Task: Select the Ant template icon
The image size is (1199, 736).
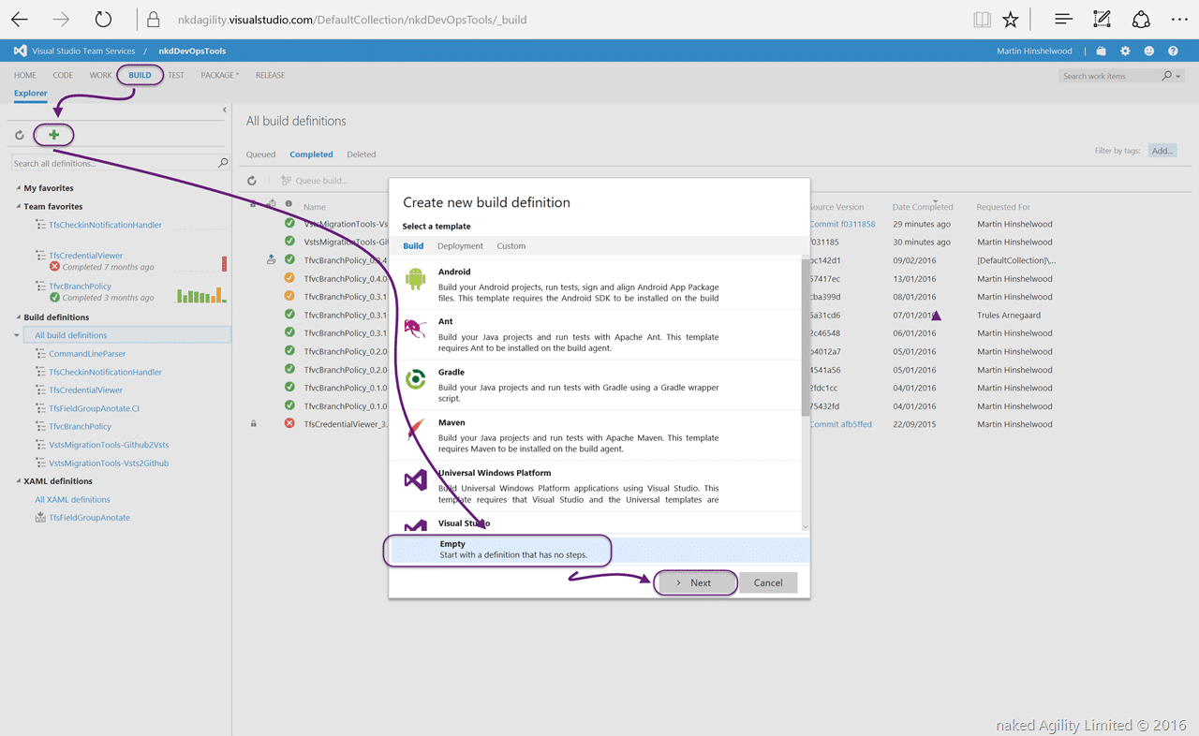Action: click(x=415, y=329)
